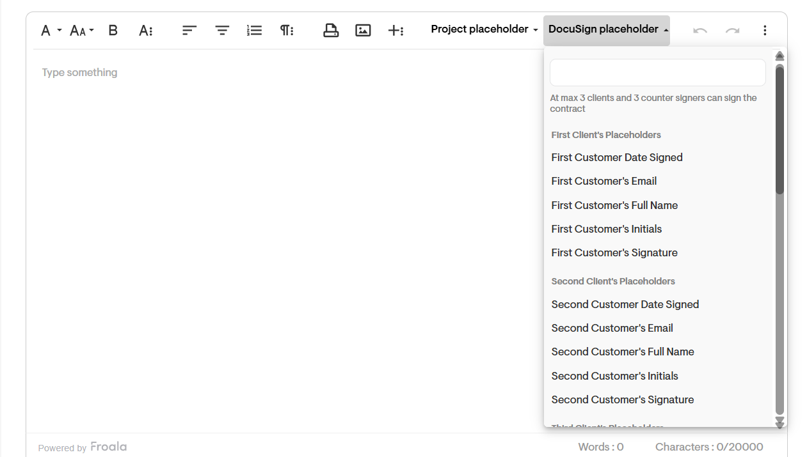This screenshot has width=807, height=457.
Task: Click the Froala link
Action: point(109,447)
